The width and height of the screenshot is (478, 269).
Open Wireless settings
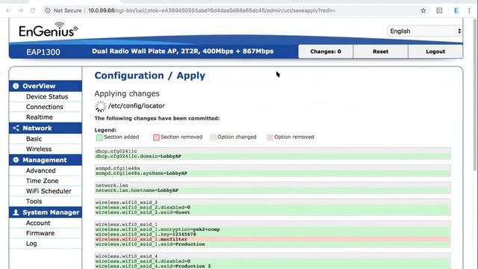[39, 149]
